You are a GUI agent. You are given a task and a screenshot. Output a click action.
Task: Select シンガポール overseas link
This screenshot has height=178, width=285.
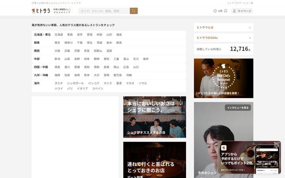[76, 83]
